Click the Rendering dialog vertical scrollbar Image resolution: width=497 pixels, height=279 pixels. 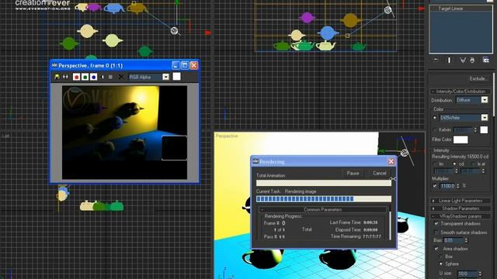coord(390,226)
